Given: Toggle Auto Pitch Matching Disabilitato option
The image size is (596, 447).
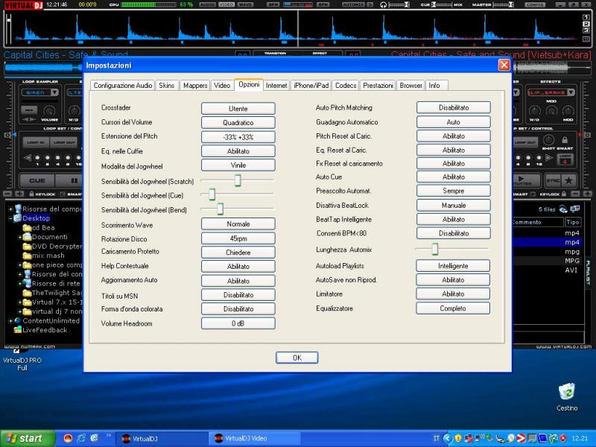Looking at the screenshot, I should point(453,108).
